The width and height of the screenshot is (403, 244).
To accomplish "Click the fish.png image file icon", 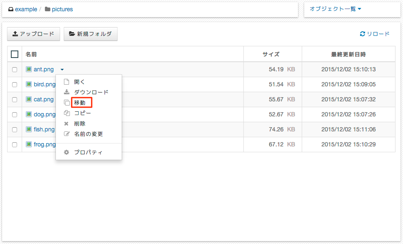I will [x=29, y=129].
